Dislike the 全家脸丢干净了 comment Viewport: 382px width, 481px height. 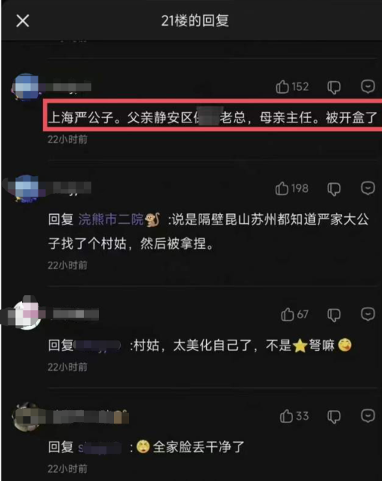click(334, 417)
